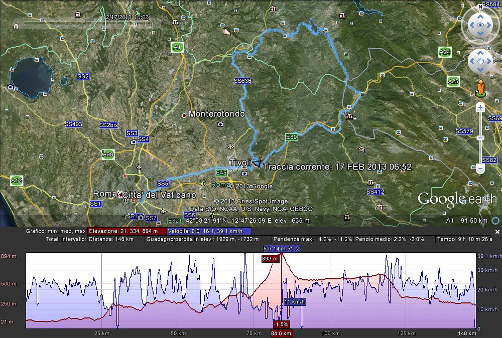This screenshot has height=338, width=502.
Task: Click the A24 motorway shield
Action: coord(445,52)
